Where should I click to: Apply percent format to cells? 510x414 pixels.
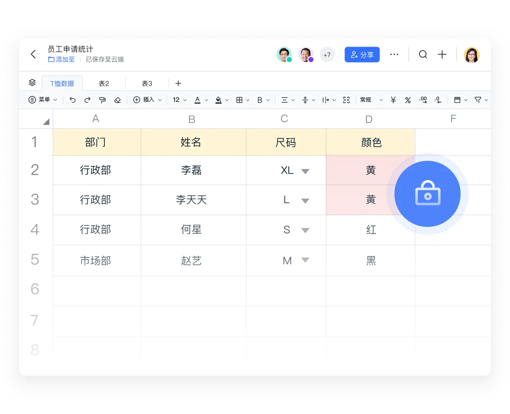408,100
